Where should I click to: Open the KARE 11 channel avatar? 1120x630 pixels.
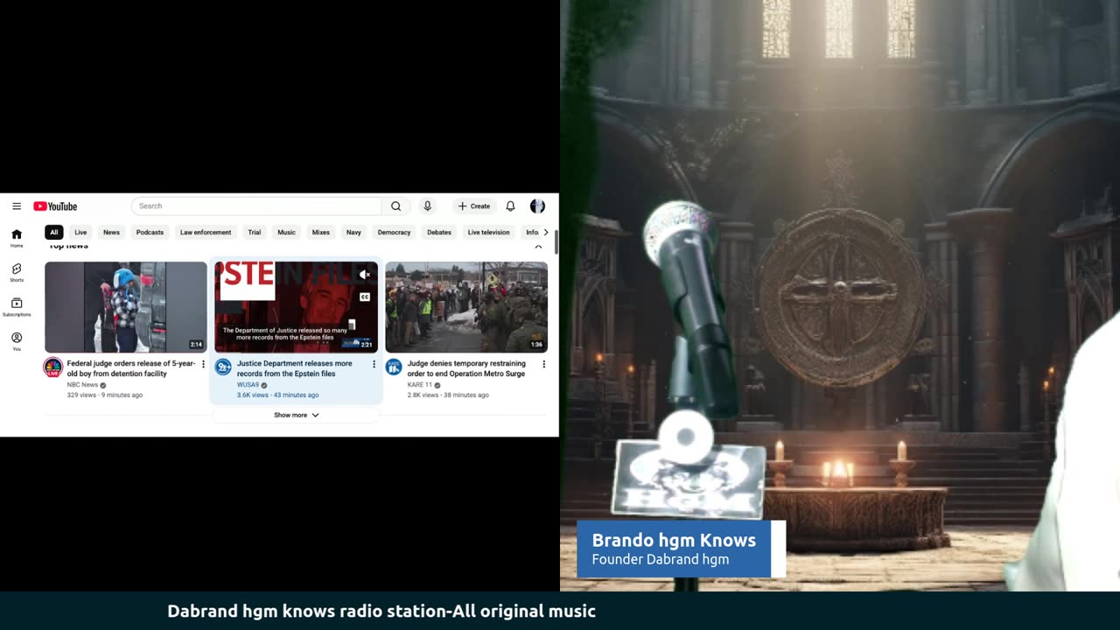click(394, 367)
